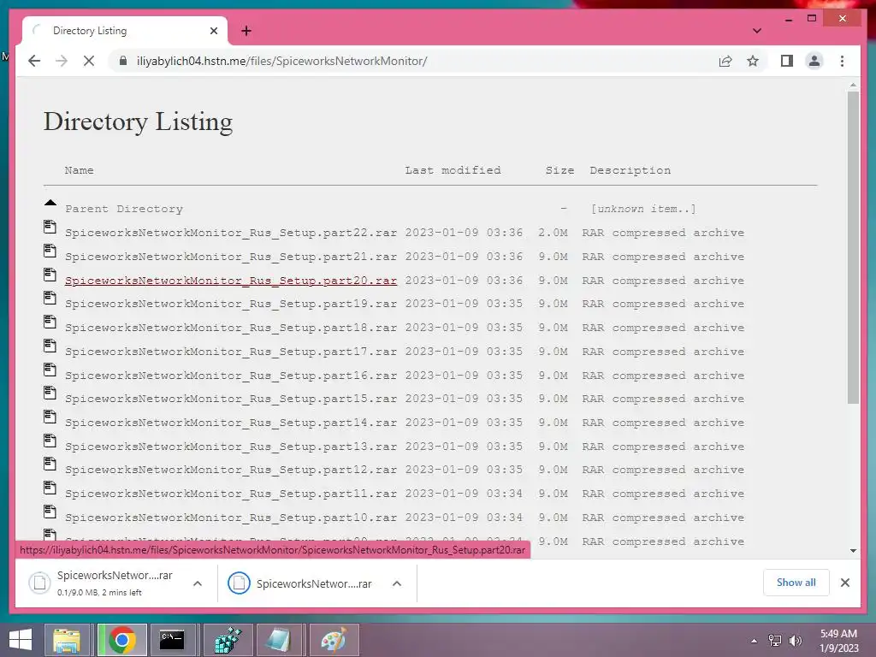Close the downloads shelf

(844, 583)
